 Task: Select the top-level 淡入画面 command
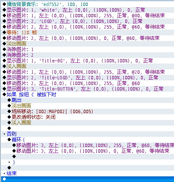click(x=87, y=67)
